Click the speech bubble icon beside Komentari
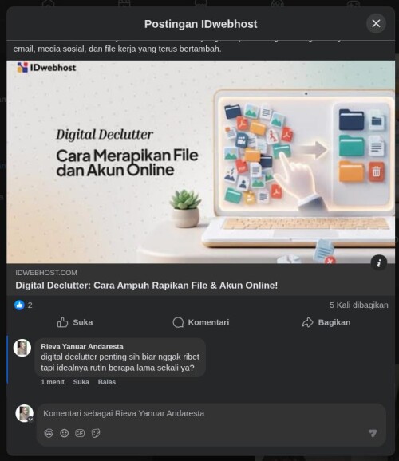Screen dimensions: 399x461 pyautogui.click(x=178, y=322)
